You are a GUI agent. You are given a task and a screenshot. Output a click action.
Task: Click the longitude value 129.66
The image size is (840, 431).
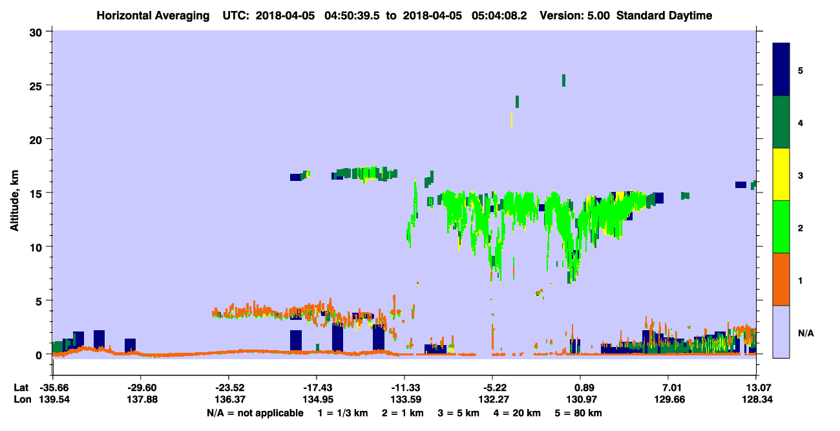tap(669, 399)
